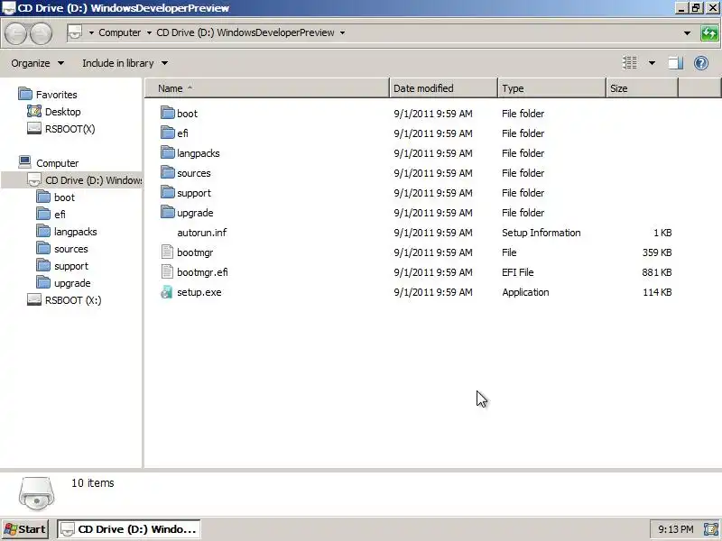This screenshot has height=541, width=722.
Task: Click EFI File type cell
Action: click(517, 272)
